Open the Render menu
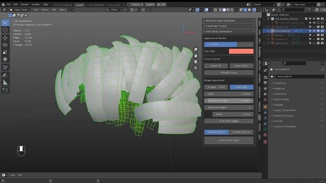Screen dimensions: 326x183 (24, 5)
